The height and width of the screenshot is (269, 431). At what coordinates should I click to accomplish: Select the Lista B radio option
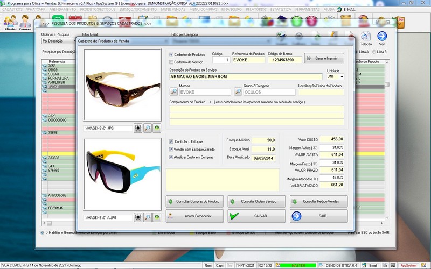click(374, 52)
